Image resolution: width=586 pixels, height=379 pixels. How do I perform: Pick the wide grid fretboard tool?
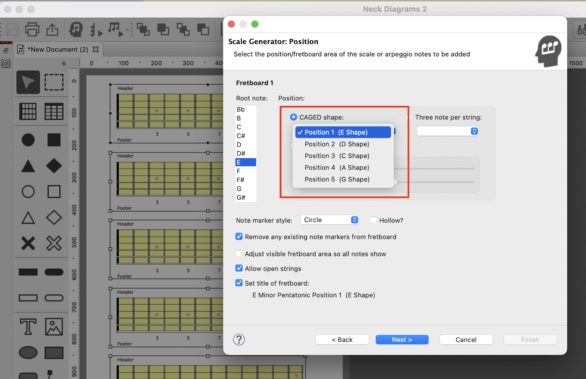pos(54,111)
